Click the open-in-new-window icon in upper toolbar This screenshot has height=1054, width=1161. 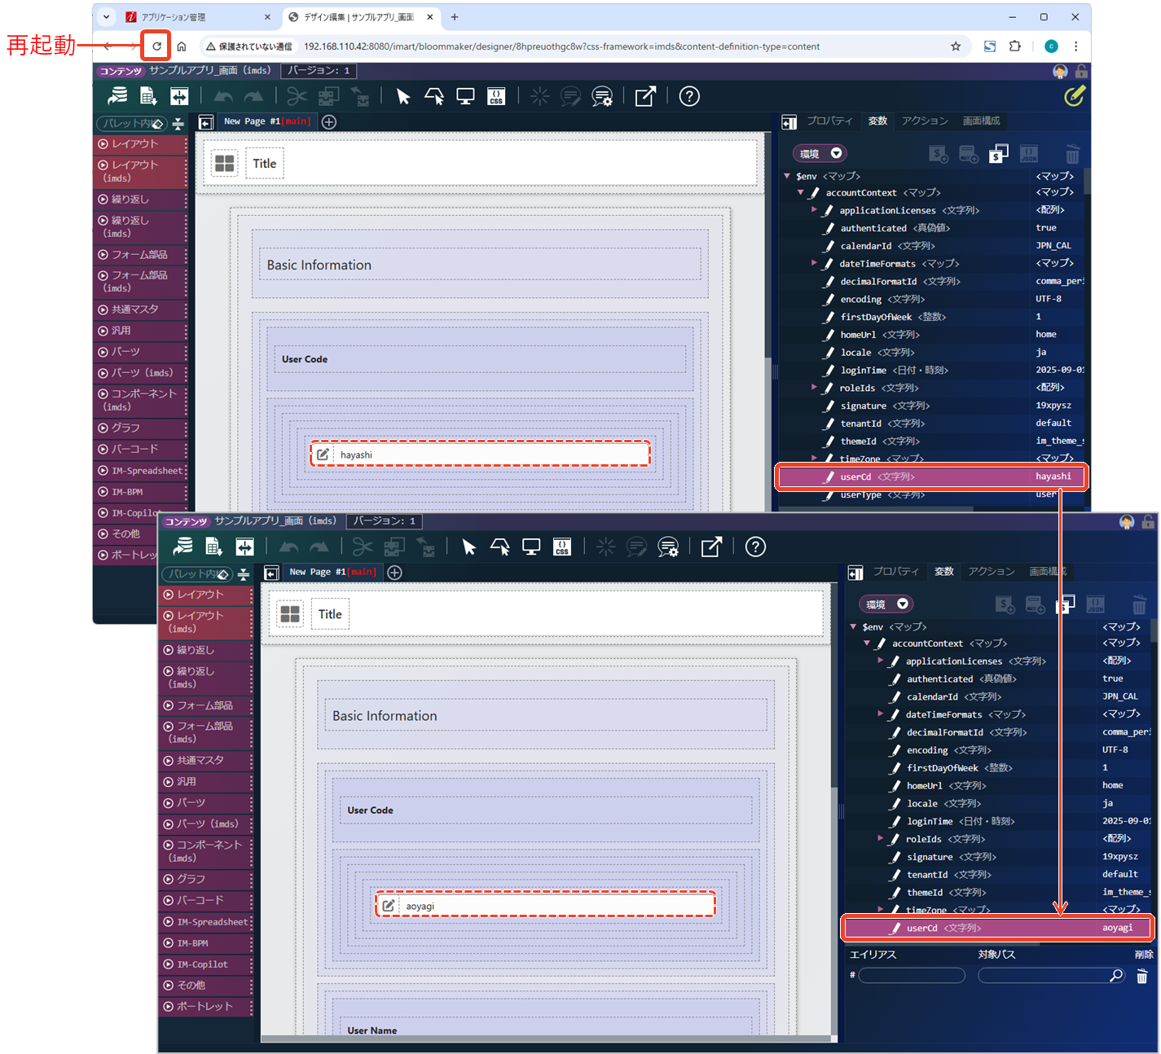click(x=645, y=97)
